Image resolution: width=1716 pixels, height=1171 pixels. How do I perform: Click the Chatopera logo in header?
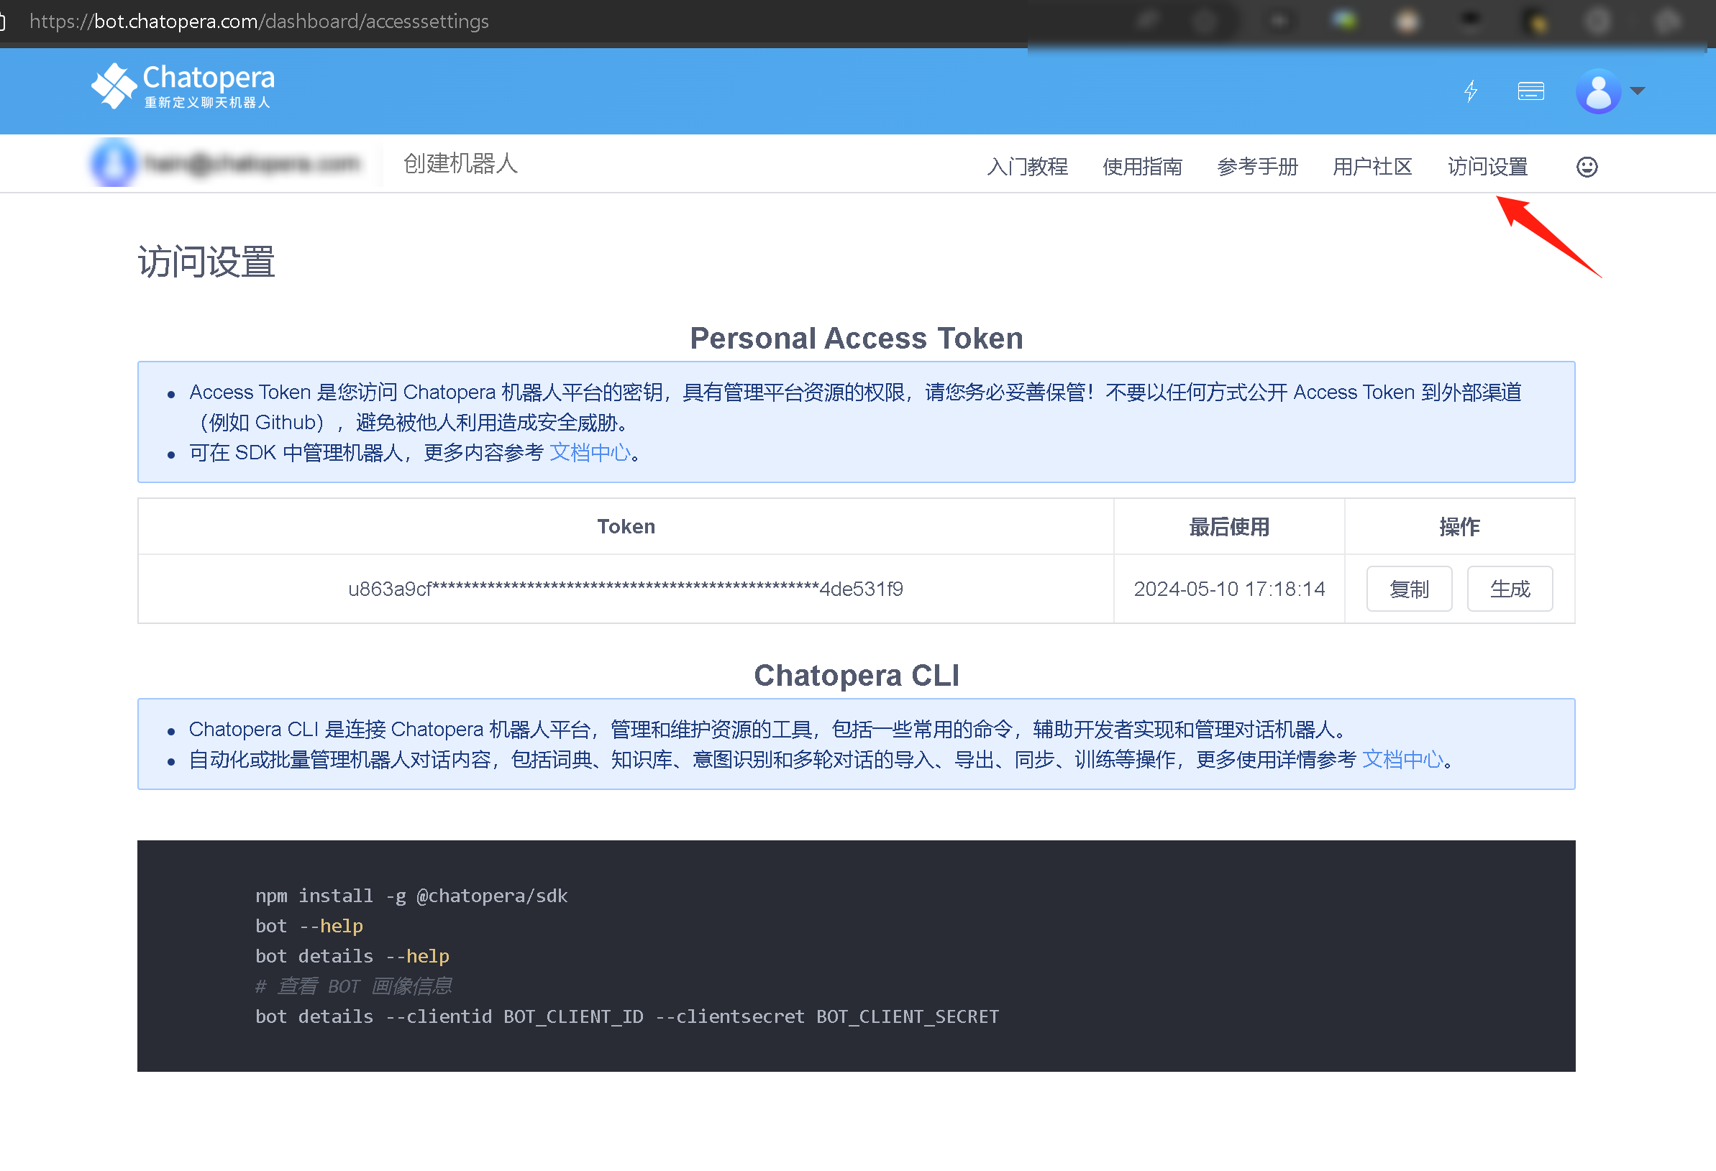click(183, 86)
